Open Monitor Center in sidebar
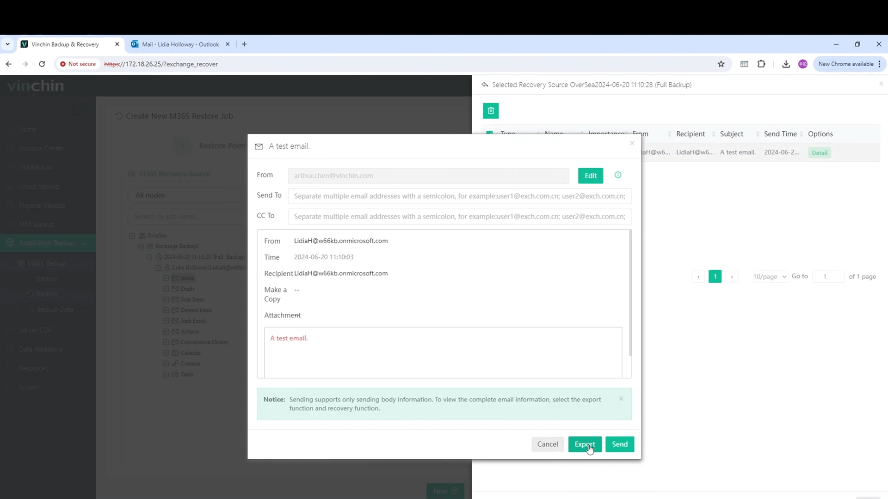 pos(41,148)
